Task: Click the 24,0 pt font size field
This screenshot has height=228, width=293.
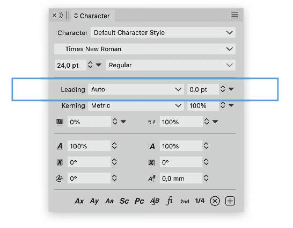Action: point(70,65)
